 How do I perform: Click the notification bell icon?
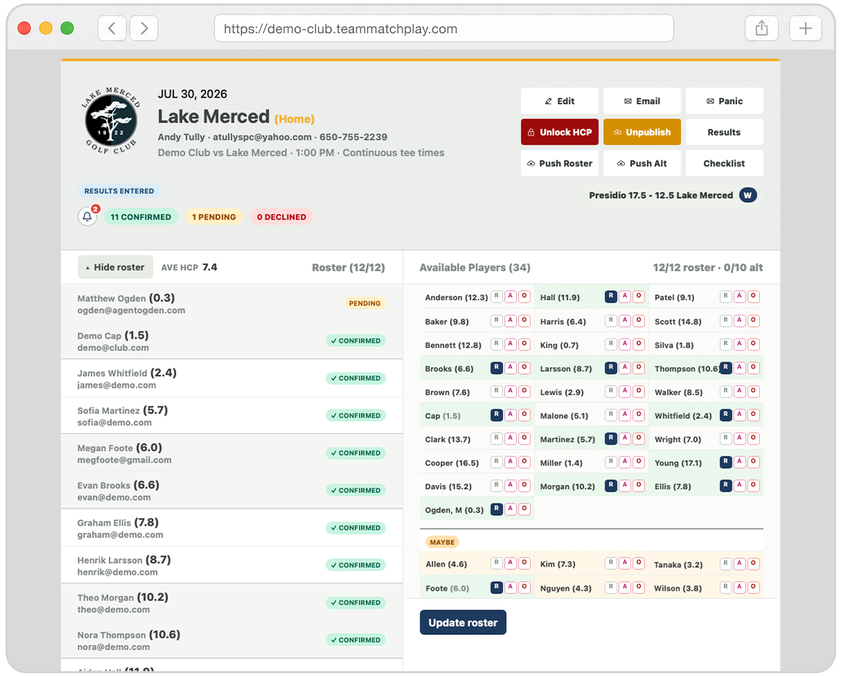coord(87,217)
